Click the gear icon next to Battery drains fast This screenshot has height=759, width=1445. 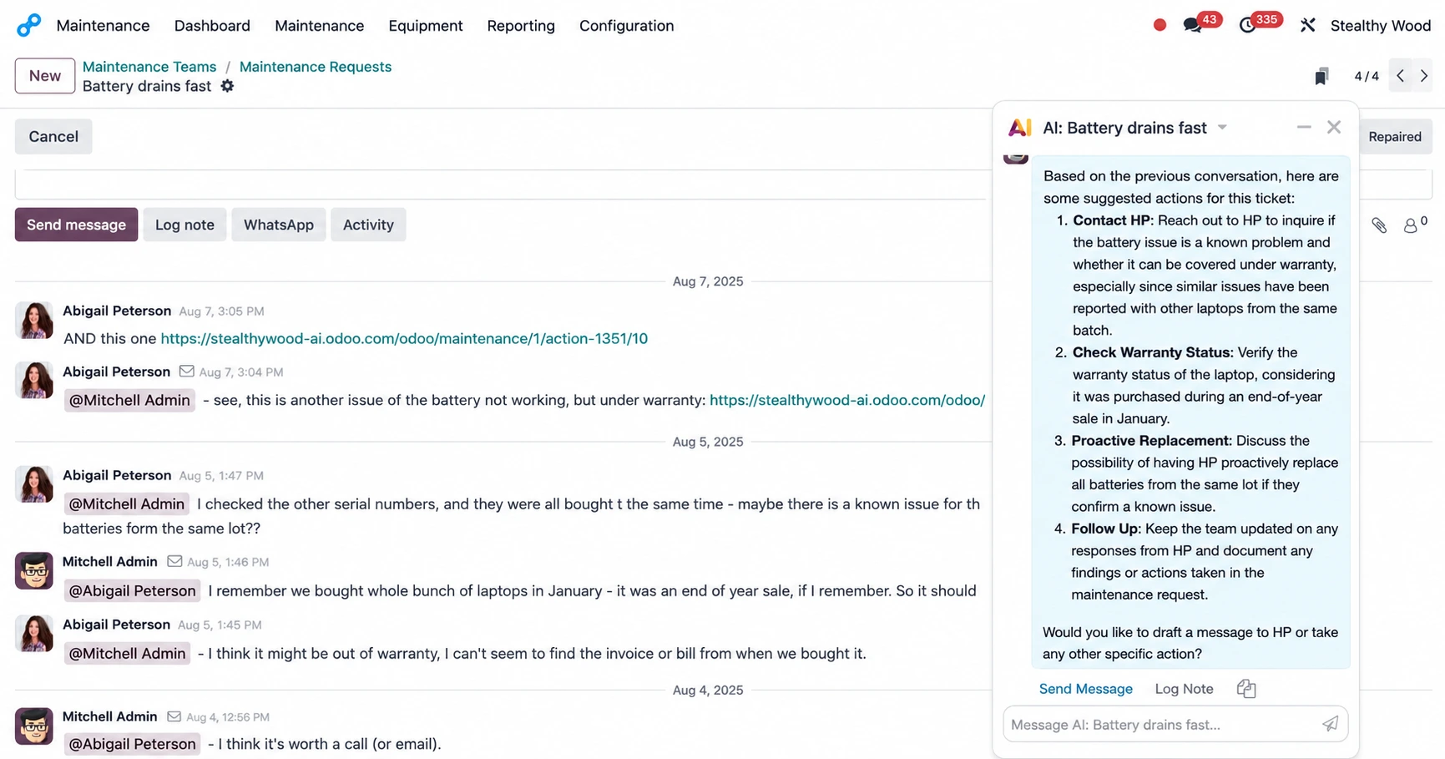[227, 86]
